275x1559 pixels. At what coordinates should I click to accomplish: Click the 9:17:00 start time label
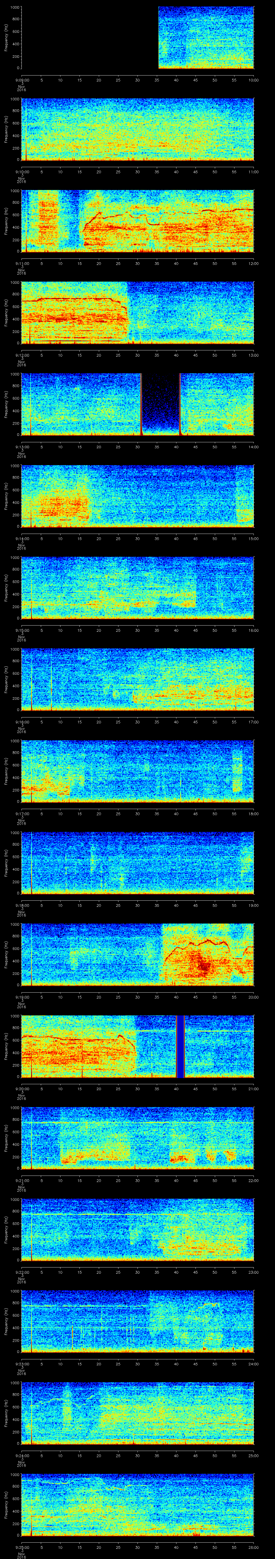[22, 814]
